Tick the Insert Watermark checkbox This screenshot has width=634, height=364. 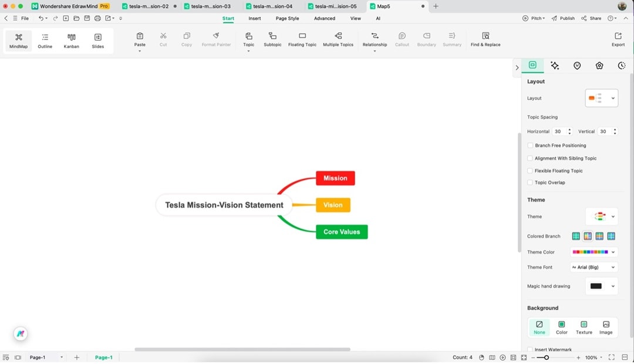point(530,349)
